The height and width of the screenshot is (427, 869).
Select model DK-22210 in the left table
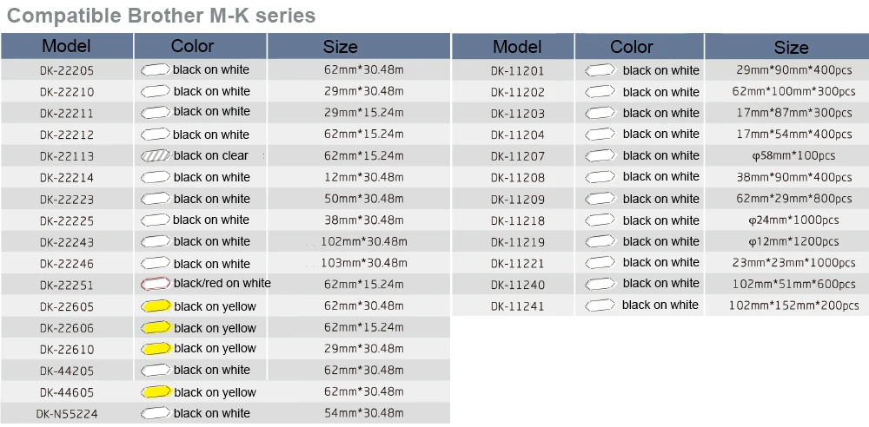[x=67, y=92]
